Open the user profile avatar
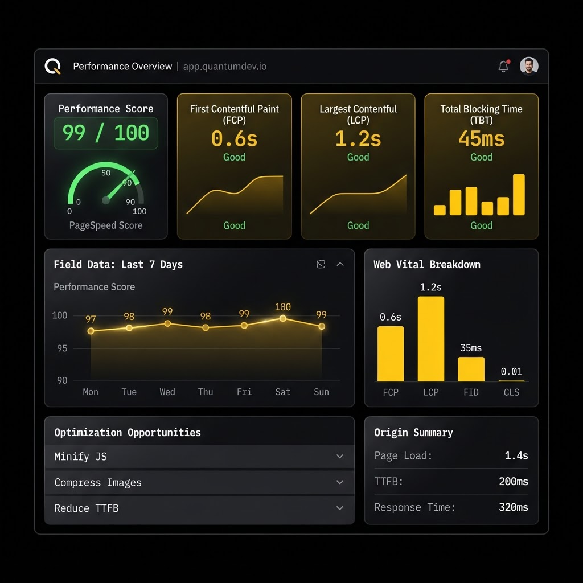 [x=529, y=66]
